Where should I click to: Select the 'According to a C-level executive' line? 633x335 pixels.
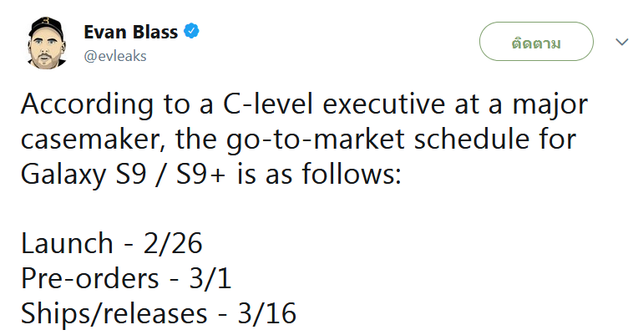(x=304, y=104)
